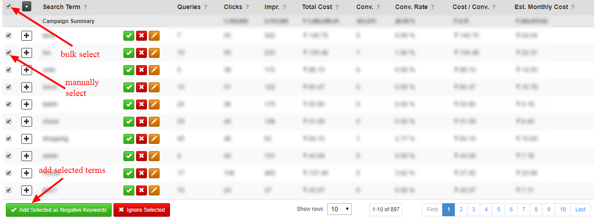Click red X ignore icon in first data row
This screenshot has height=219, width=595.
[142, 36]
